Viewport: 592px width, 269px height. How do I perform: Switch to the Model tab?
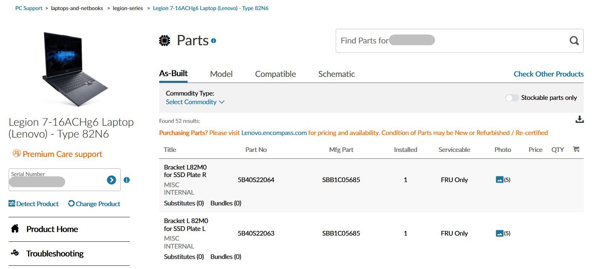[x=221, y=74]
